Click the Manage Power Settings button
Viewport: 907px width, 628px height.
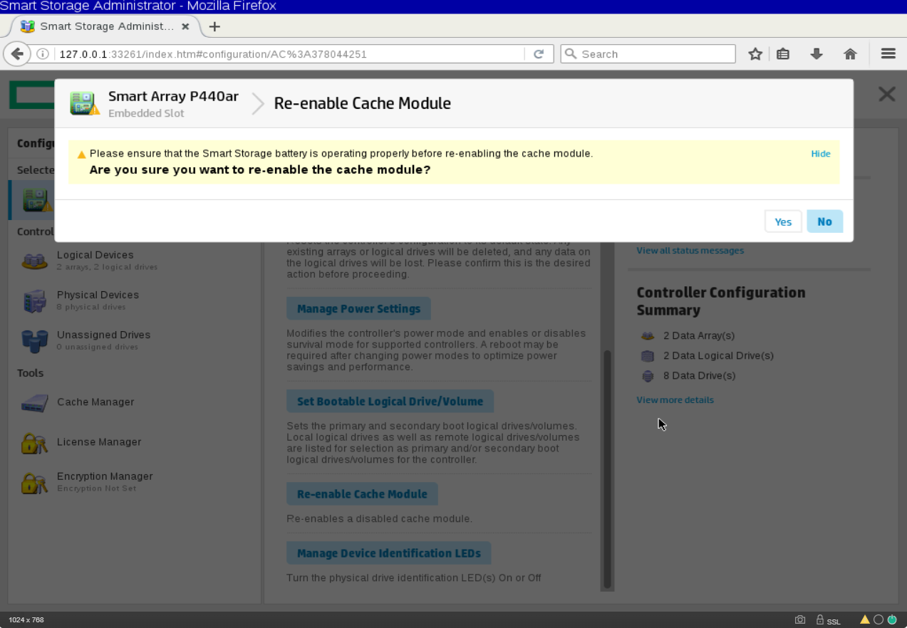point(358,309)
